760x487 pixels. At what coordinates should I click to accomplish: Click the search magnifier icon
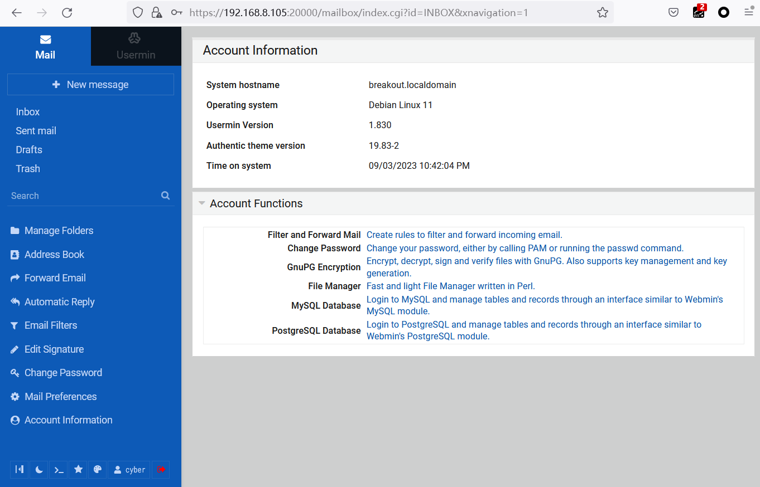tap(165, 196)
